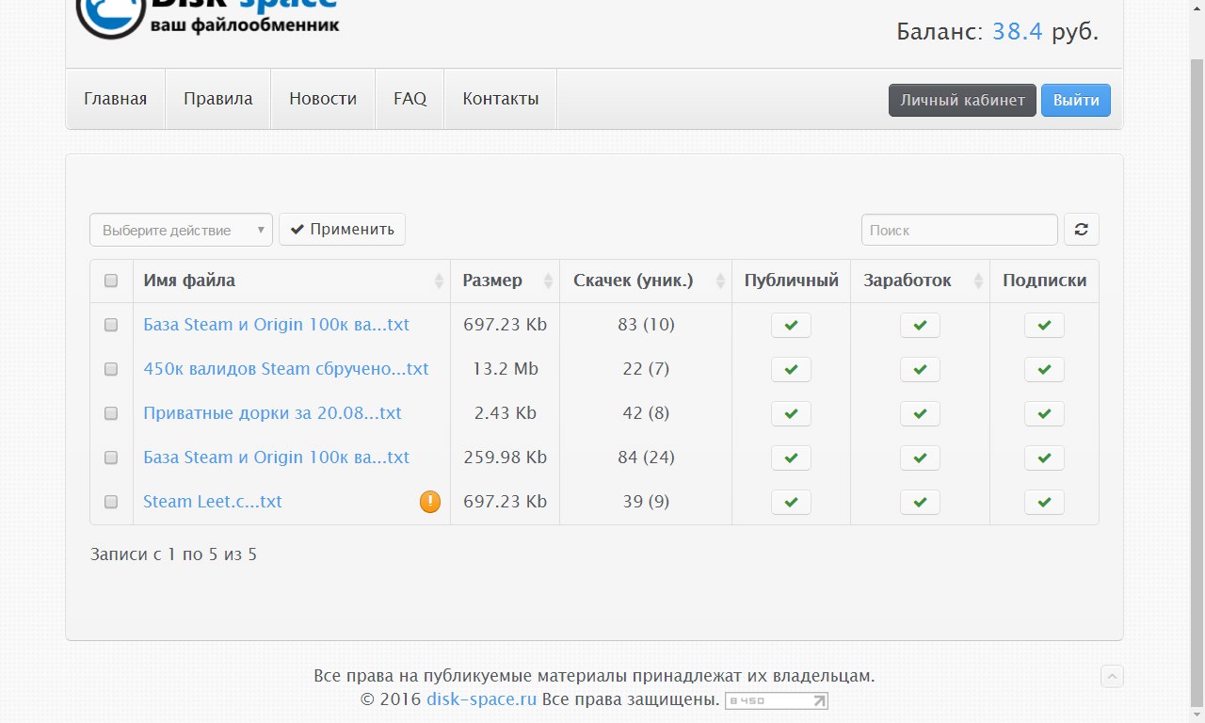Click the 2.43 Kb size cell
The width and height of the screenshot is (1205, 723).
click(506, 413)
